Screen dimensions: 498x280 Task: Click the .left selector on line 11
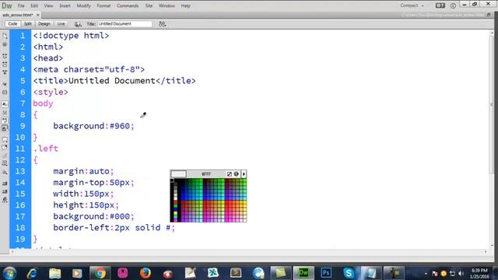tap(46, 149)
